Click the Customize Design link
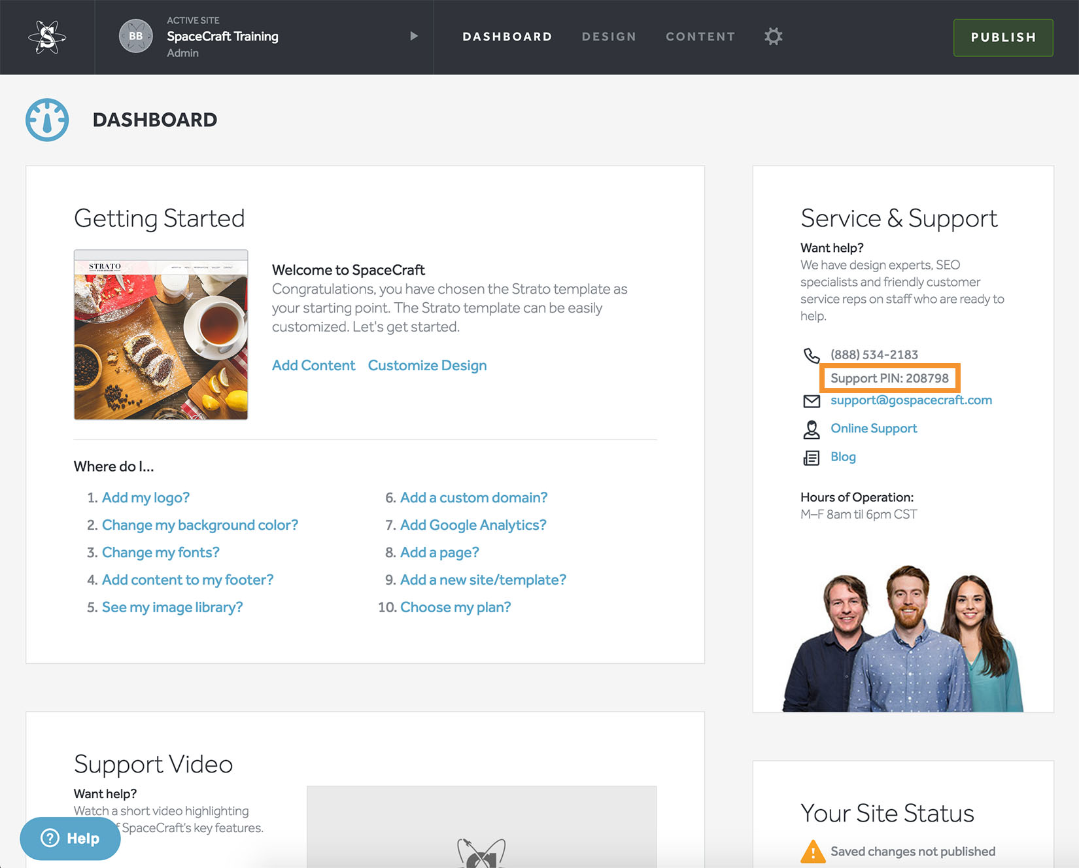 point(427,366)
